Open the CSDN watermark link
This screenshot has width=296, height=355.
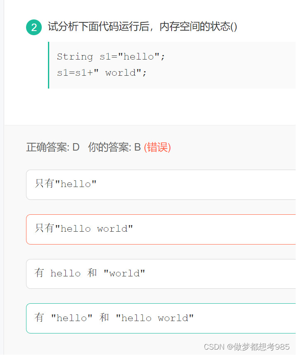pos(215,348)
